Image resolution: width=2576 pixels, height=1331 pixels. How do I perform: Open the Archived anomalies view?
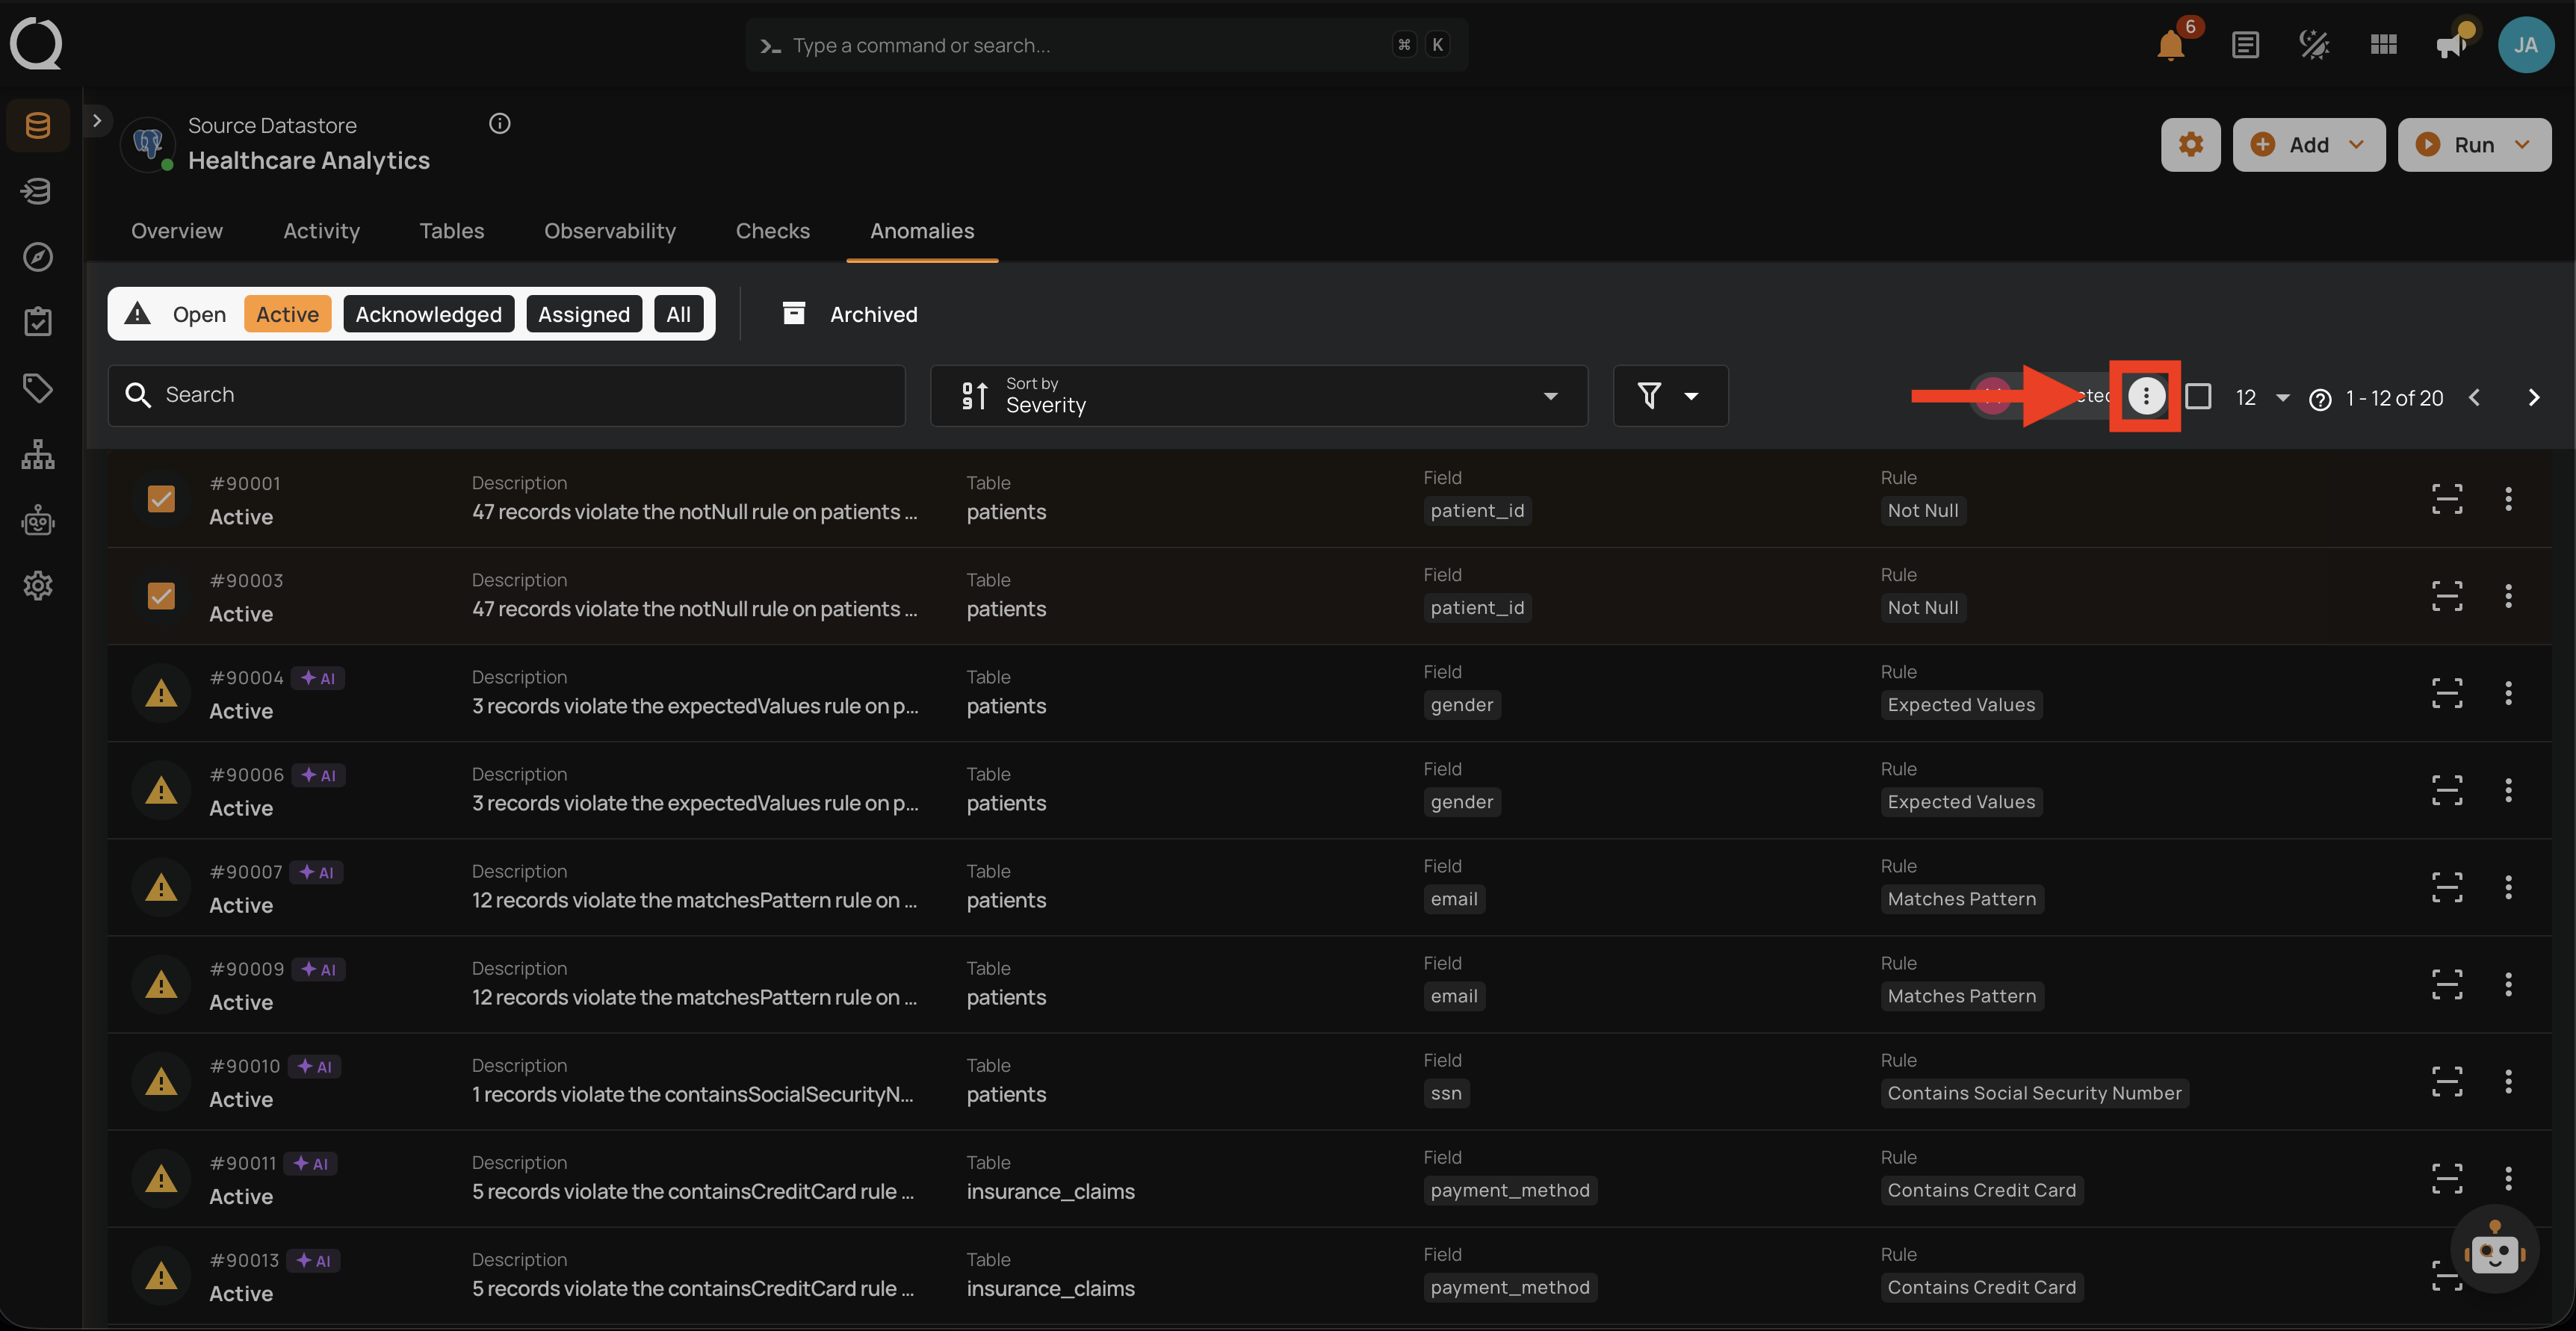coord(849,314)
